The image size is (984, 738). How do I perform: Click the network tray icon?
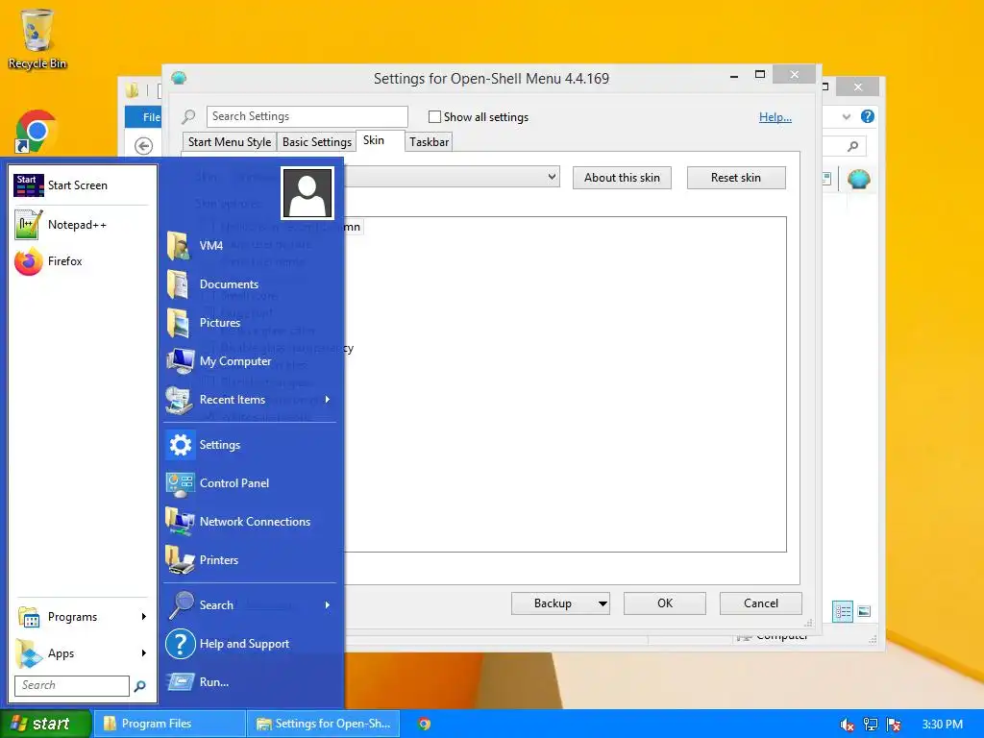[x=871, y=725]
